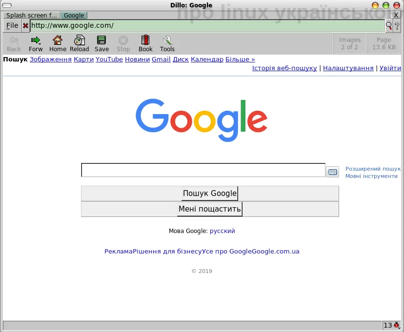Click the Google logo image
The height and width of the screenshot is (332, 404).
point(202,120)
